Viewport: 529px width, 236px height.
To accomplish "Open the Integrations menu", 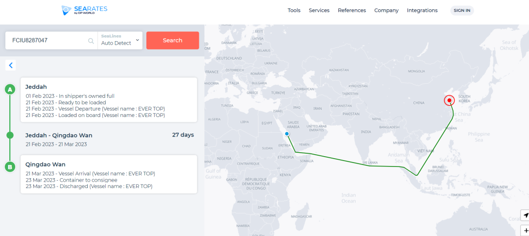I will (x=422, y=10).
